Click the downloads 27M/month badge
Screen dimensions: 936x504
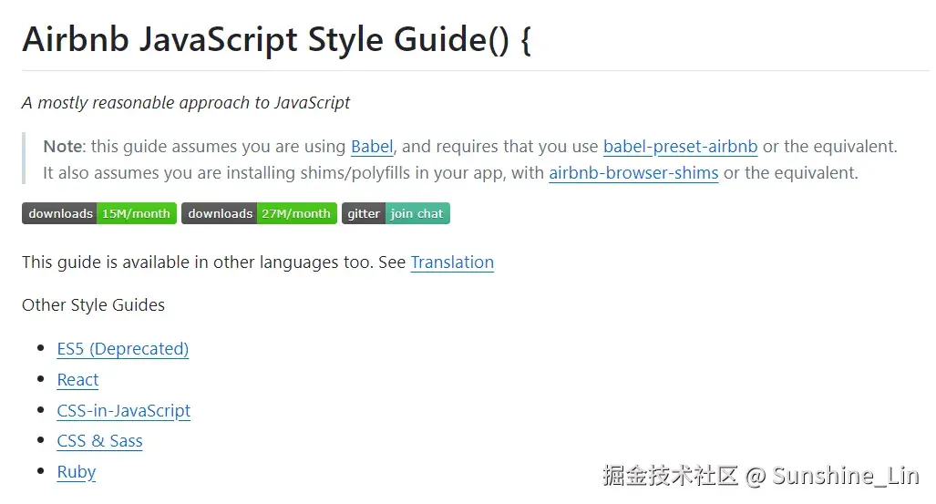[x=259, y=213]
